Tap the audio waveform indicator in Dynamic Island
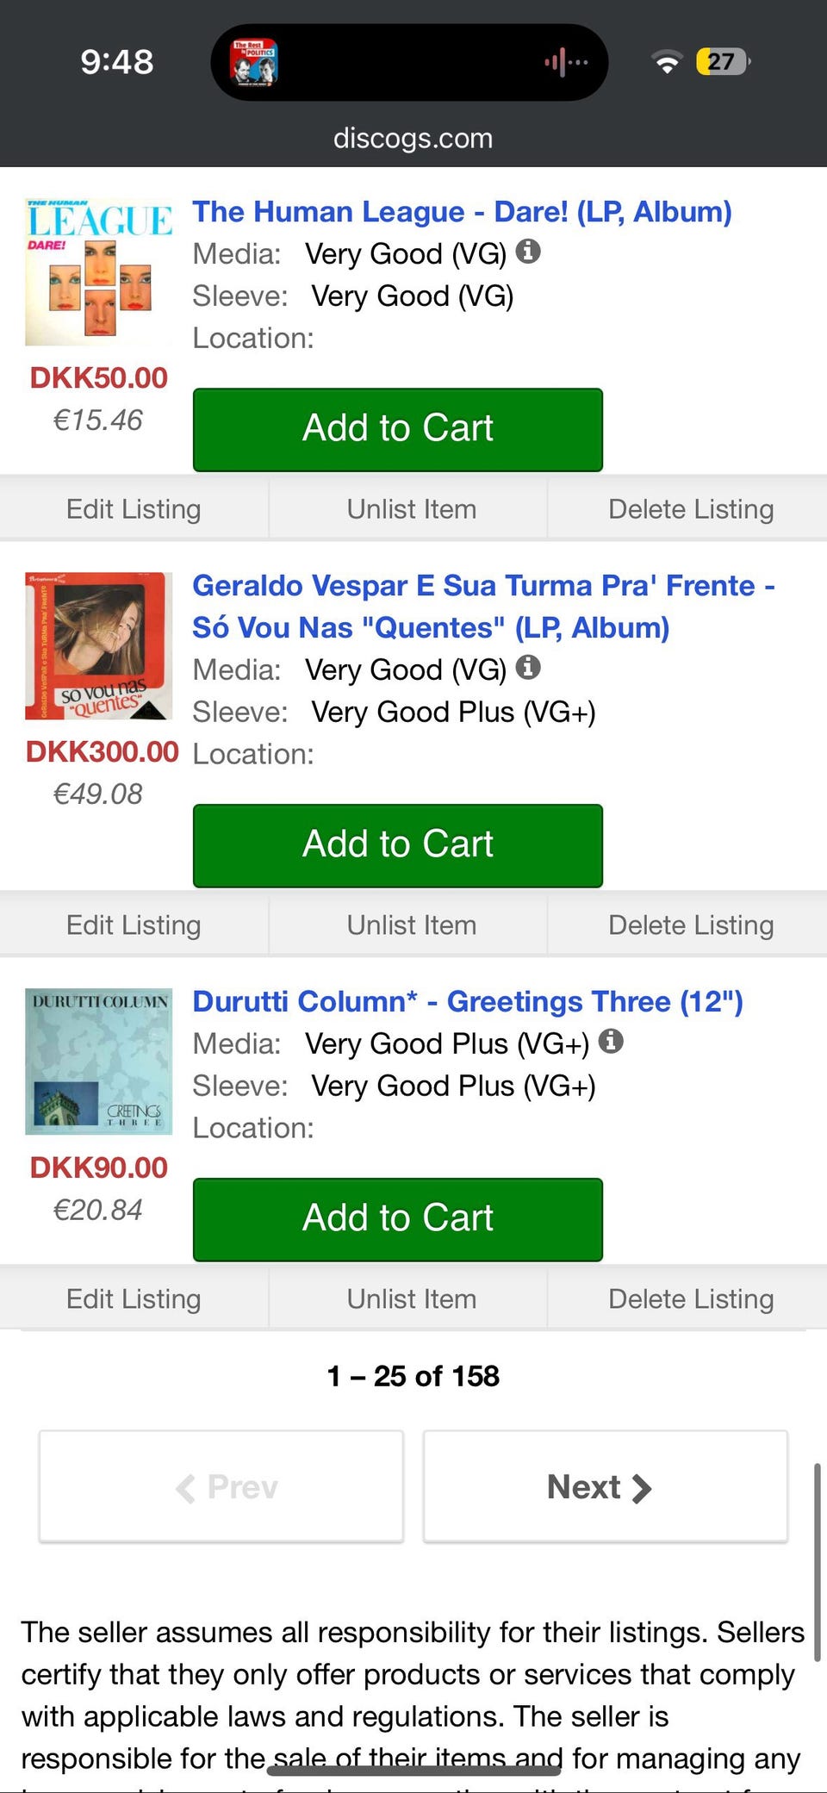Viewport: 827px width, 1793px height. pos(565,62)
